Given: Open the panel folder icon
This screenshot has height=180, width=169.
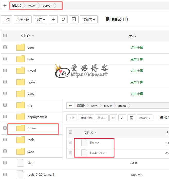Looking at the screenshot, I should pyautogui.click(x=21, y=93).
